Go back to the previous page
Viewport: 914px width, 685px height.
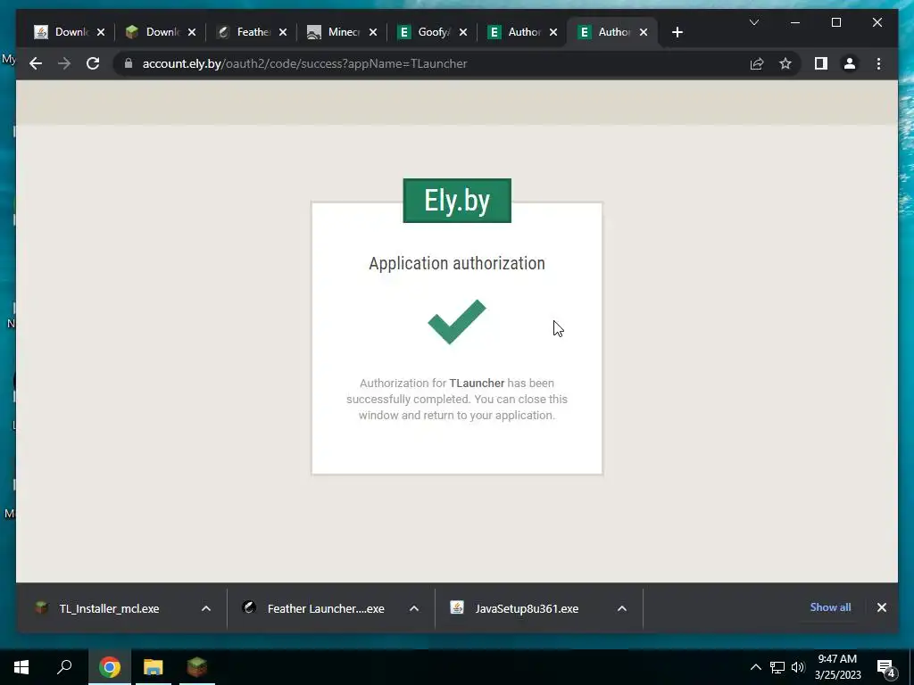(36, 63)
